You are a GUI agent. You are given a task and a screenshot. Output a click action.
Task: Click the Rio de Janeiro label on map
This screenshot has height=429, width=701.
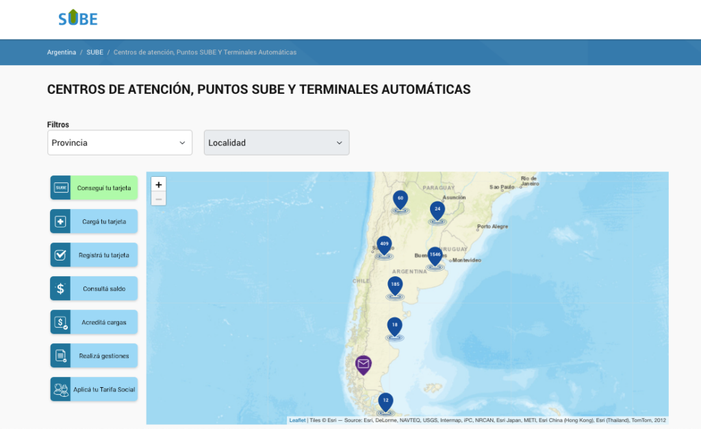[x=530, y=181]
